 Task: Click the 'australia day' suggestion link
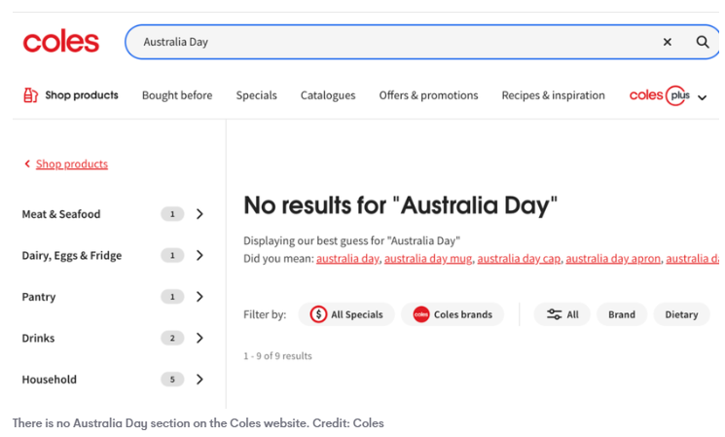(347, 259)
